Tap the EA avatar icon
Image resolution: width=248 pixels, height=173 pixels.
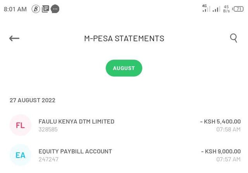click(x=20, y=155)
